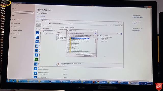This screenshot has height=91, width=163.
Task: Switch to Network window on taskbar
Action: click(x=53, y=81)
